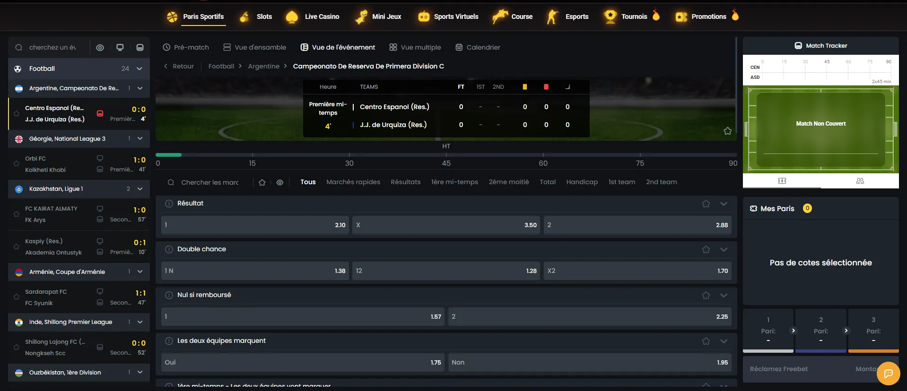
Task: Go back with Retour link
Action: click(x=179, y=67)
